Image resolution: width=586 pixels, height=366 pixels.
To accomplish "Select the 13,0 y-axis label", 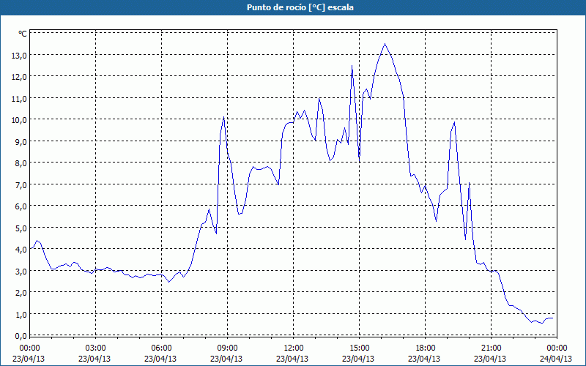I will click(19, 56).
